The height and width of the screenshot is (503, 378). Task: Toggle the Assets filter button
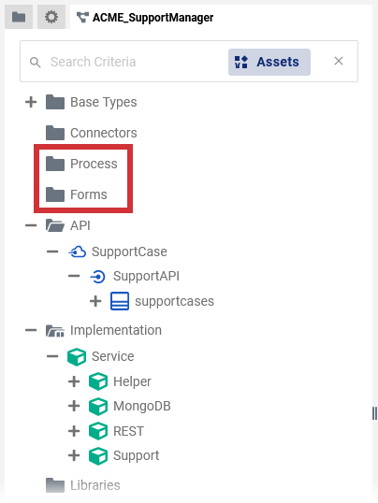(269, 62)
